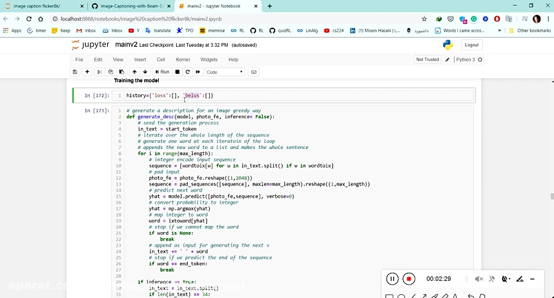Cut selected cells with scissors icon
The width and height of the screenshot is (554, 298).
(100, 72)
